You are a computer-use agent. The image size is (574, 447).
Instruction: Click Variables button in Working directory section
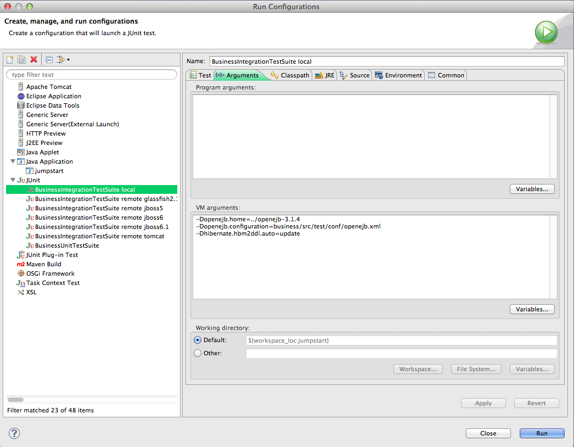pyautogui.click(x=532, y=369)
